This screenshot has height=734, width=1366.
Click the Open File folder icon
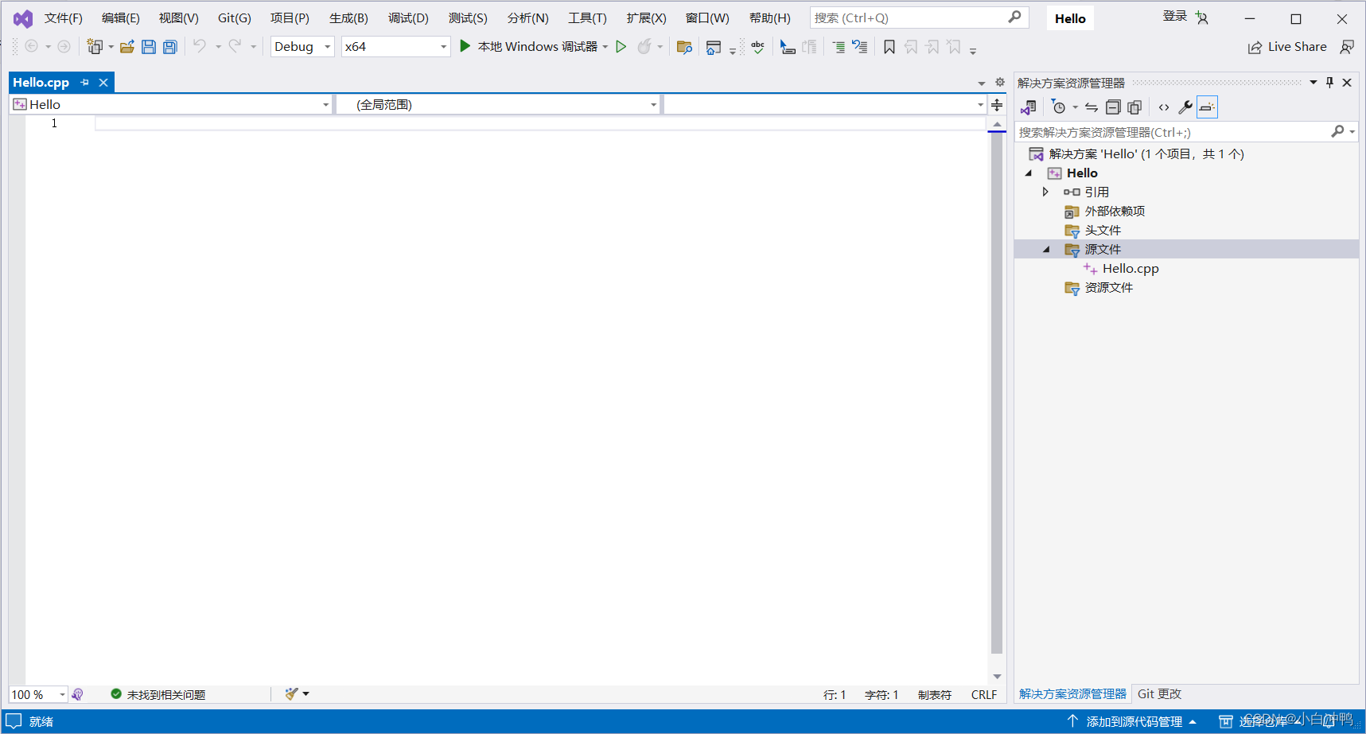126,47
